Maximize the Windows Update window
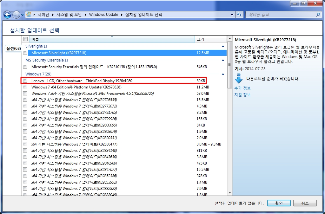325x214 pixels. pos(303,3)
